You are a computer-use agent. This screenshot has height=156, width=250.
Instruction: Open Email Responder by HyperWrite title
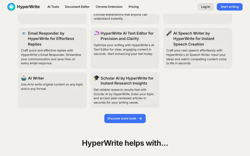pos(51,39)
